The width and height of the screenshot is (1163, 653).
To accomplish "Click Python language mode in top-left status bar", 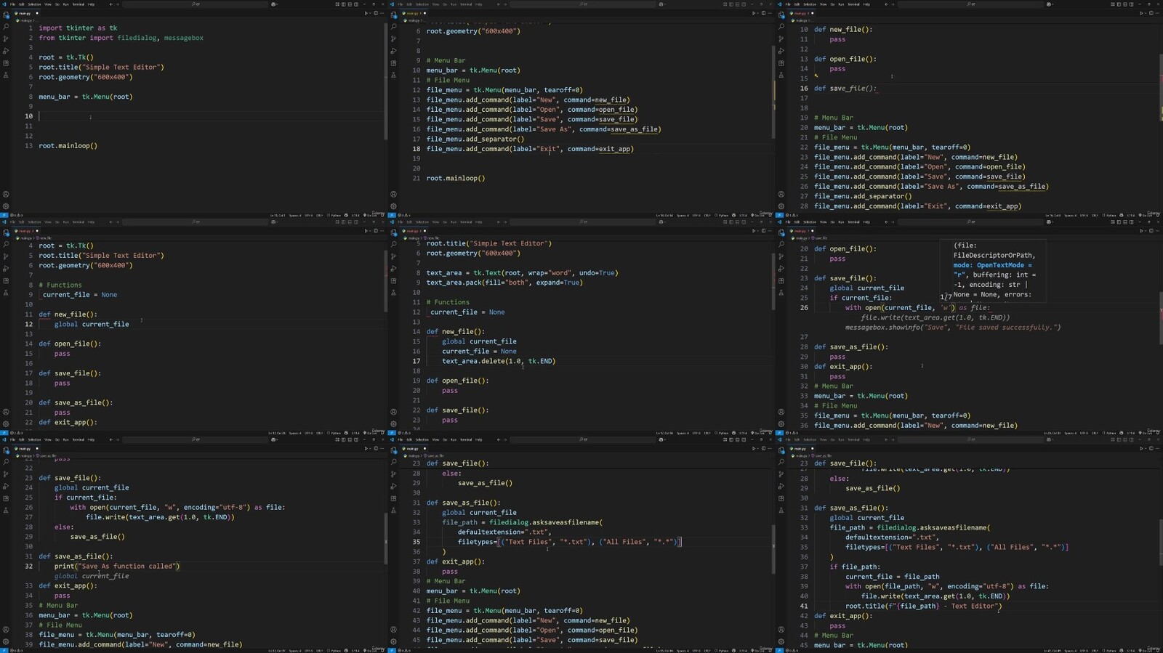I will 335,215.
